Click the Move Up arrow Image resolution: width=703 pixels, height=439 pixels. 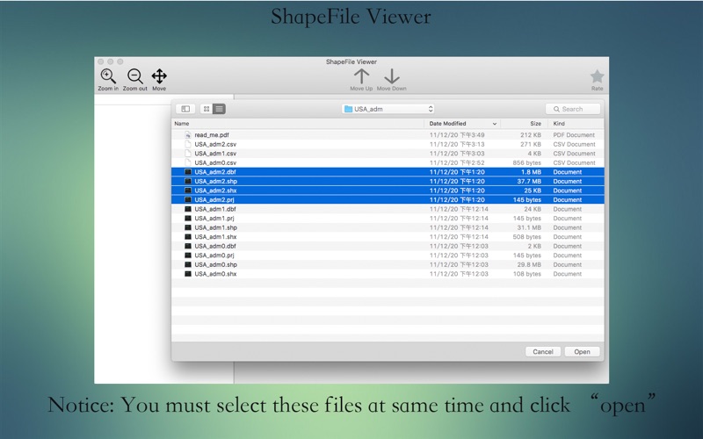coord(361,76)
